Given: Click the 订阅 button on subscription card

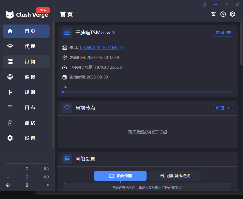Looking at the screenshot, I should [x=223, y=33].
